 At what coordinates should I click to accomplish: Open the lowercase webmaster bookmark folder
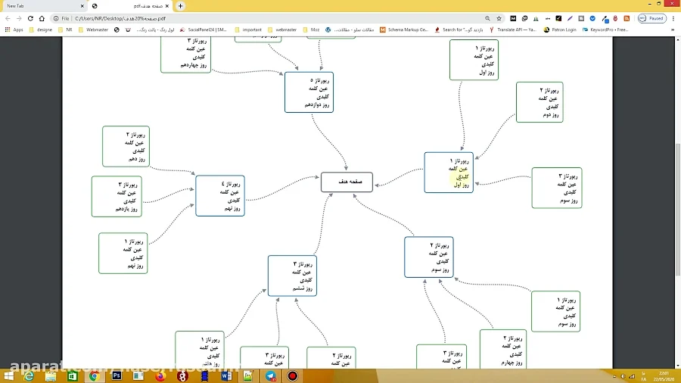pyautogui.click(x=282, y=30)
